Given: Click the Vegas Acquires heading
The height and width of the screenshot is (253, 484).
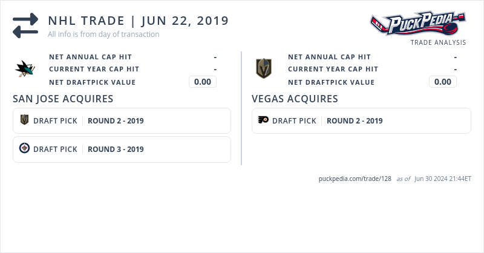Looking at the screenshot, I should pos(295,99).
